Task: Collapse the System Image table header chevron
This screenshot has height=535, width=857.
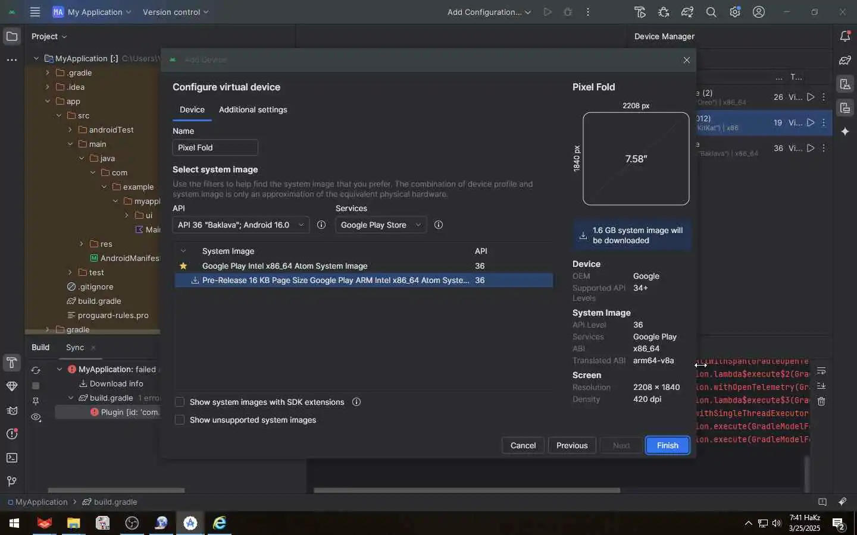Action: pos(183,251)
